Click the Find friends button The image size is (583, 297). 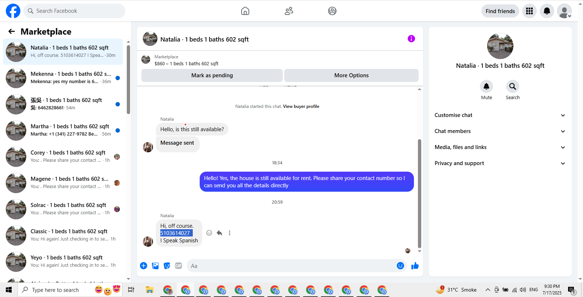point(500,11)
